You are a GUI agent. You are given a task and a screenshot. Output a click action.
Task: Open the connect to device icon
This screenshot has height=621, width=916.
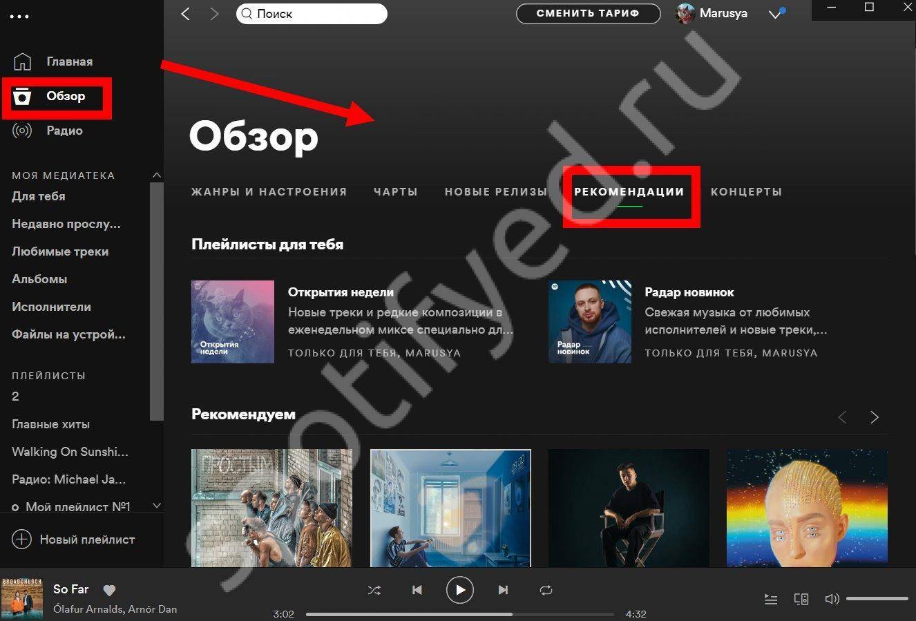[801, 599]
